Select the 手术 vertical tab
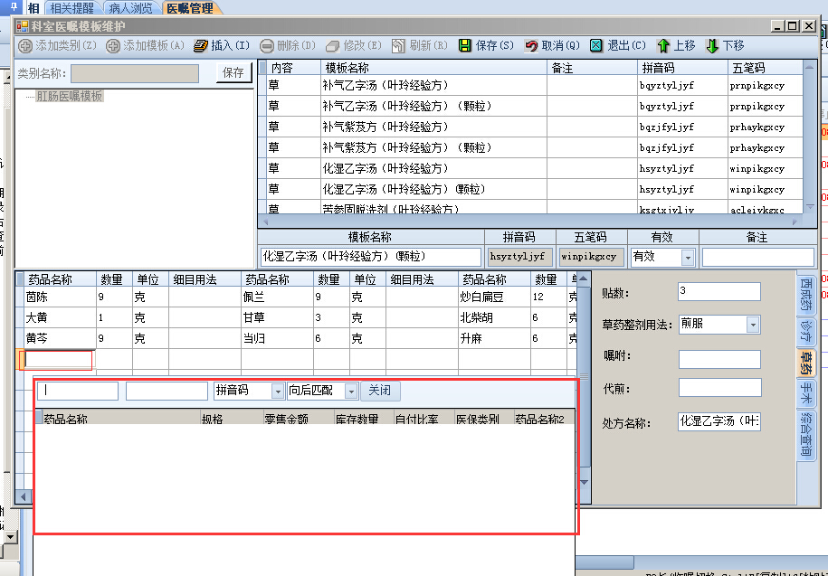The image size is (828, 576). click(x=806, y=393)
